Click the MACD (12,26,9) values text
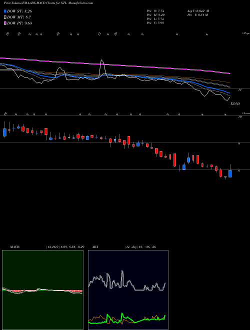The image size is (250, 330). [65, 247]
